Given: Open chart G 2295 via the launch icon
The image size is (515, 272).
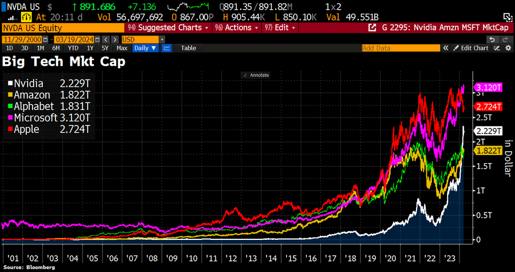Looking at the screenshot, I should (372, 28).
